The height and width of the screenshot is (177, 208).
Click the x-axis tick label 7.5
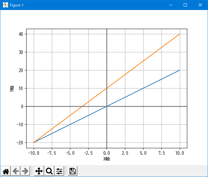(x=162, y=153)
